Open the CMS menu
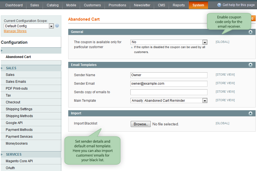The width and height of the screenshot is (257, 171). 162,5
